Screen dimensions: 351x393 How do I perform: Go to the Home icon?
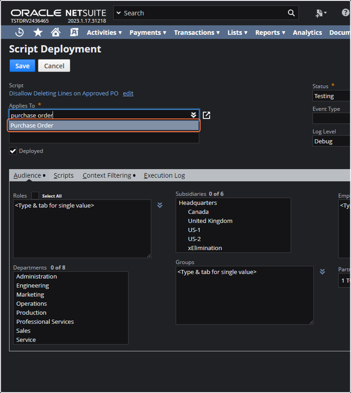[x=56, y=32]
